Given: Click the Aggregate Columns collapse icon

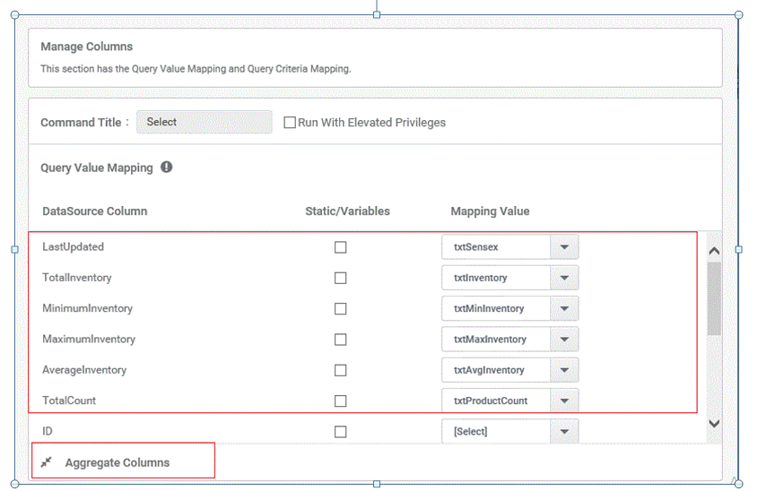Looking at the screenshot, I should click(x=46, y=462).
